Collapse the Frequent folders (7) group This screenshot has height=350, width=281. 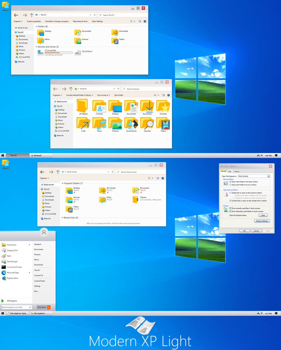(62, 184)
